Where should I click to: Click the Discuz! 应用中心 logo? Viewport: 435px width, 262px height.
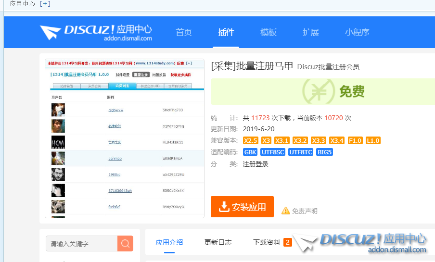(96, 33)
